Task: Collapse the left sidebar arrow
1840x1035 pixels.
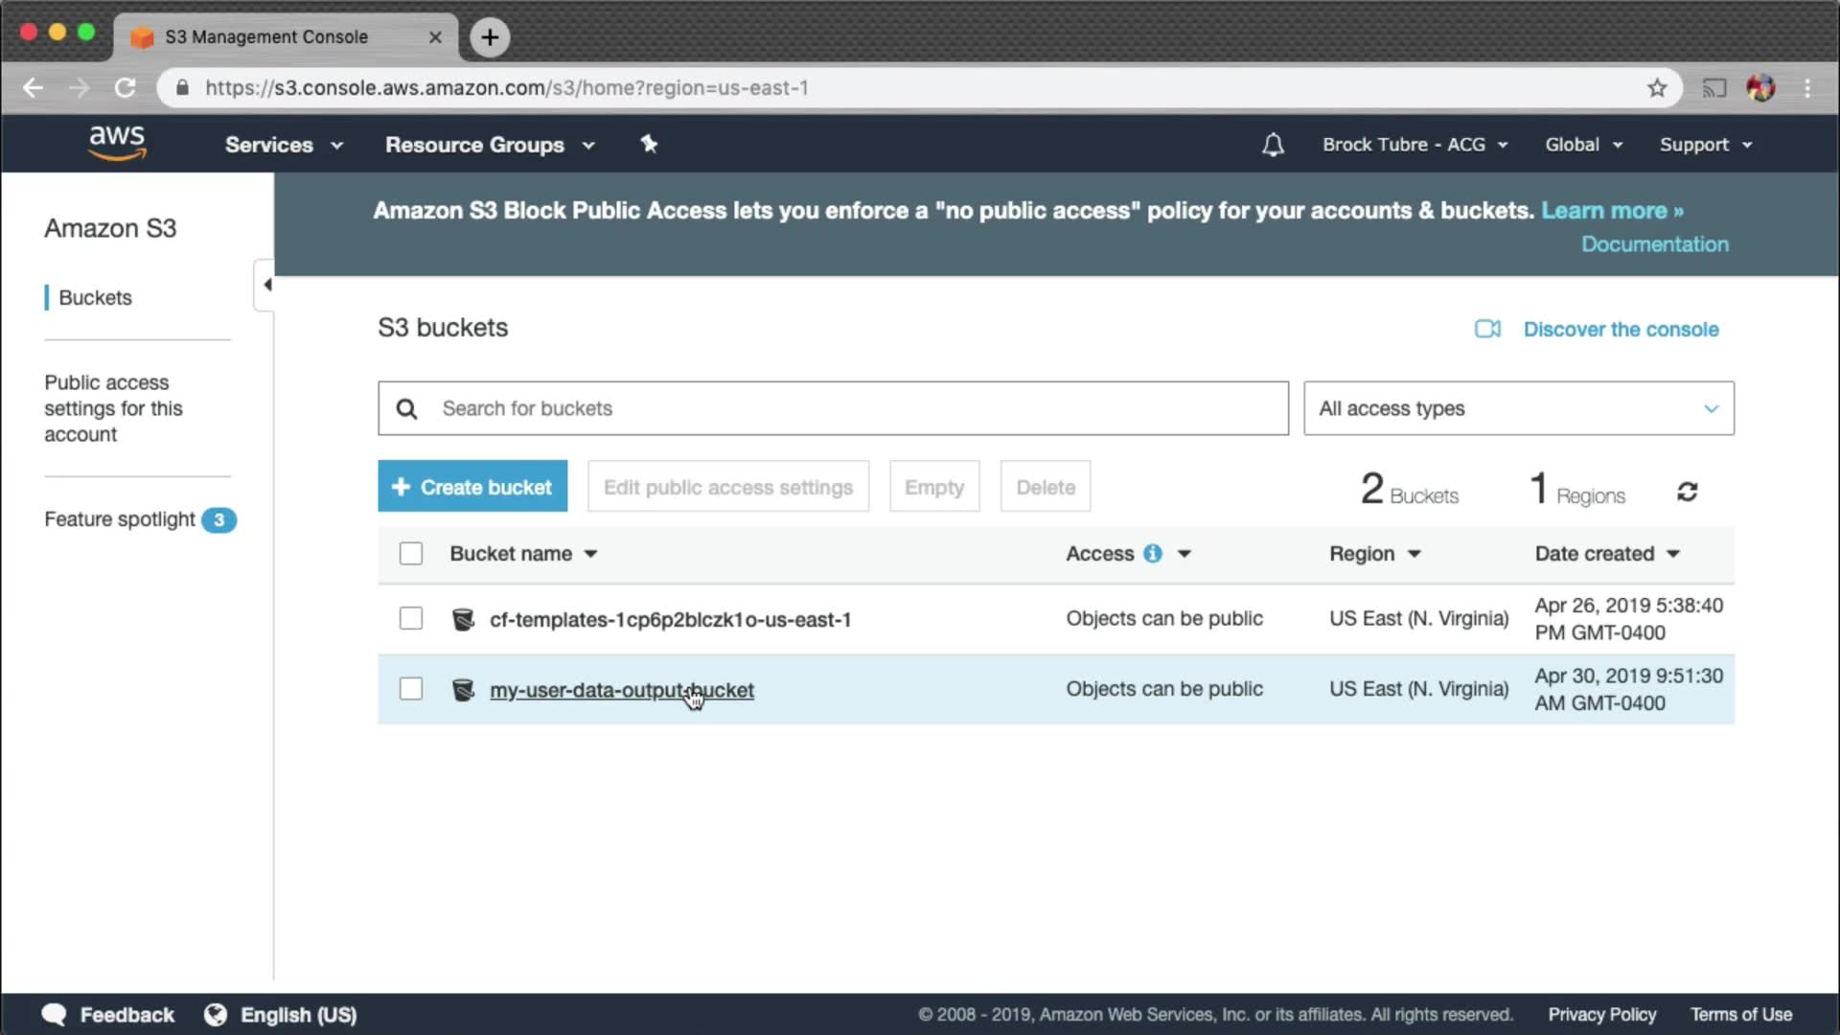Action: click(x=266, y=285)
